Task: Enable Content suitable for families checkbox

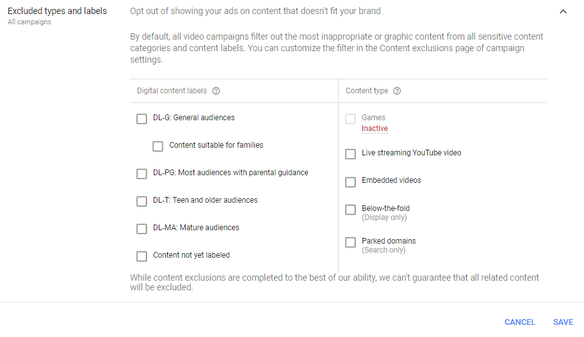Action: pyautogui.click(x=158, y=146)
